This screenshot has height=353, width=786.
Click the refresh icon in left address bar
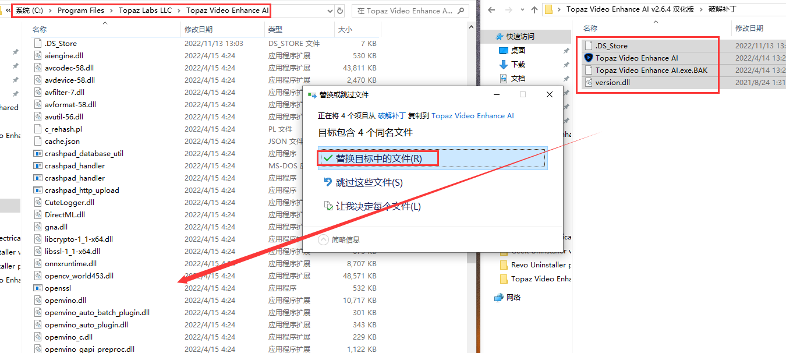pyautogui.click(x=339, y=10)
